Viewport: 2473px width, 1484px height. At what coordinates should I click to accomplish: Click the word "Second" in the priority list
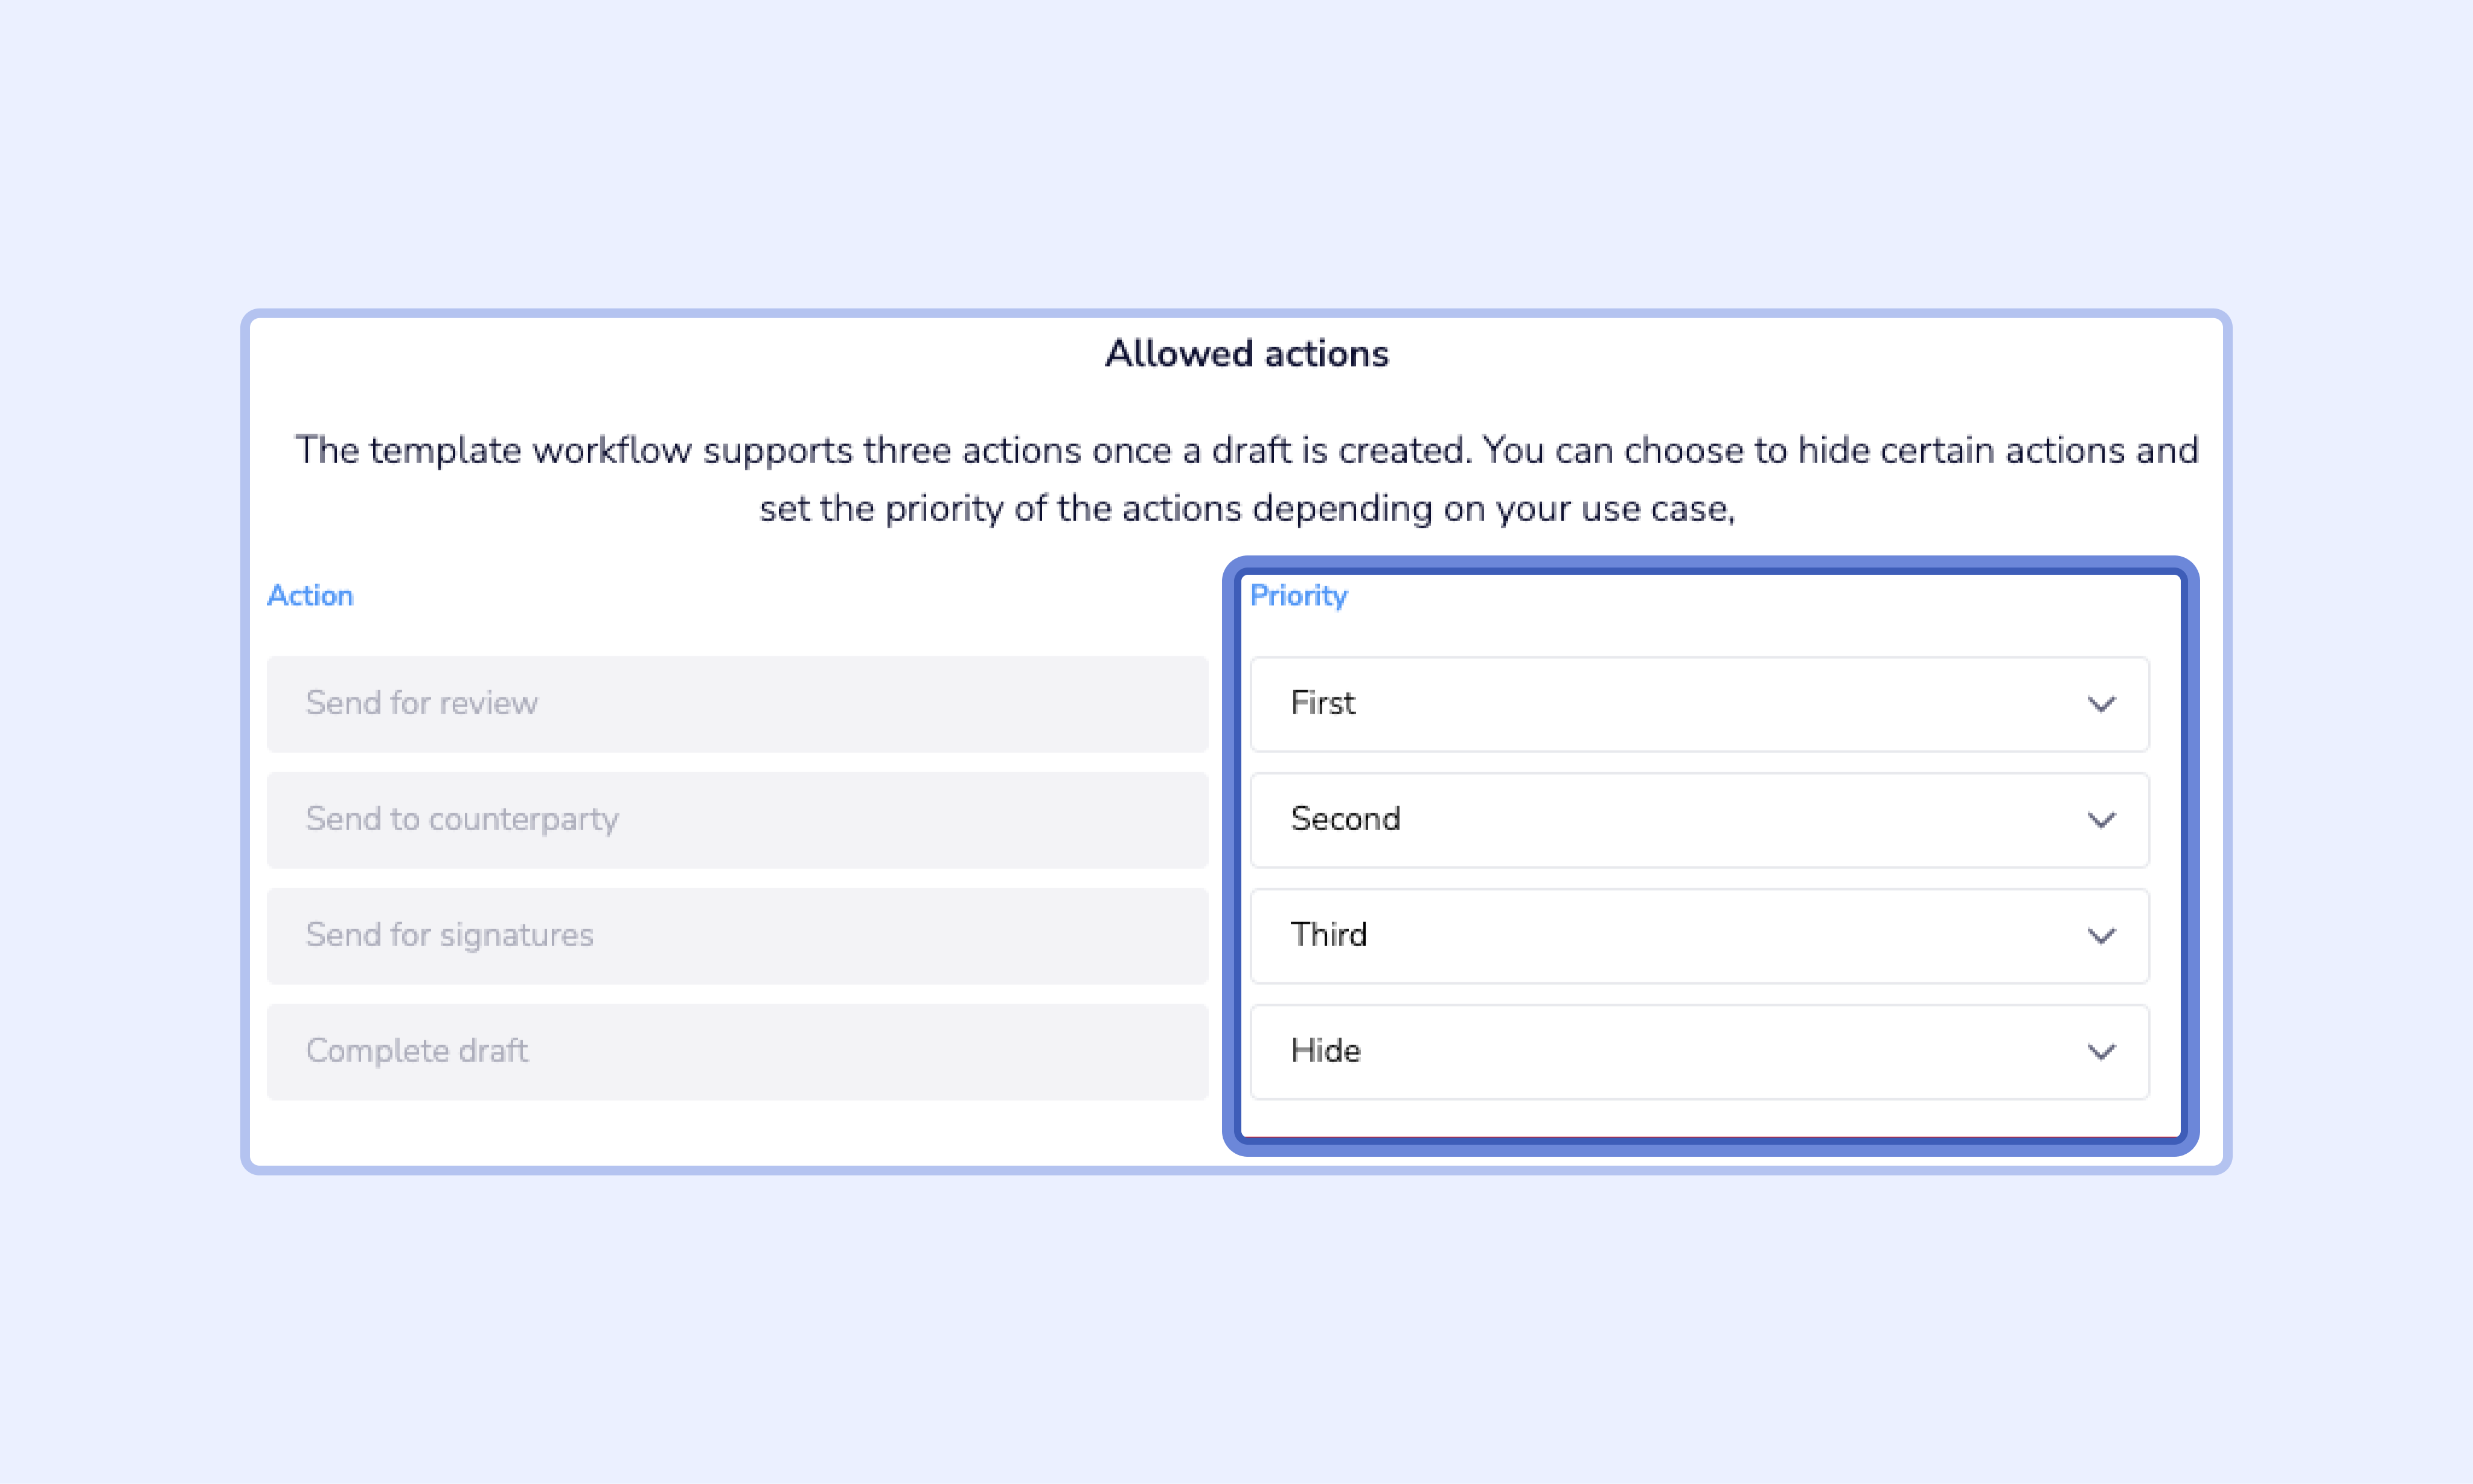[1345, 819]
